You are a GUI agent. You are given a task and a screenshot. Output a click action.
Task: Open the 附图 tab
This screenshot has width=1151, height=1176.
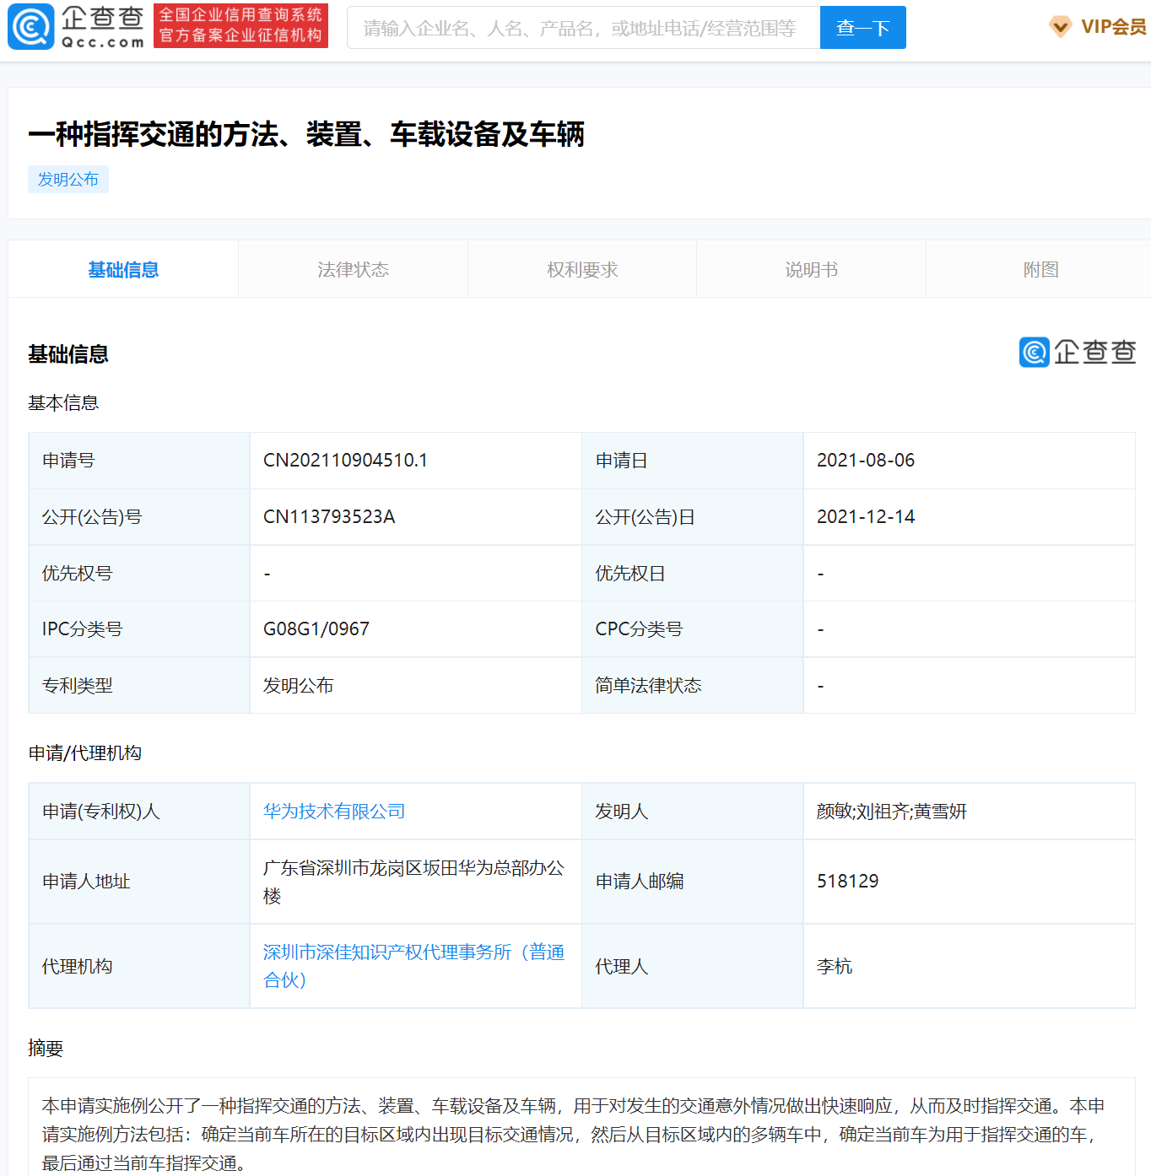point(1039,269)
